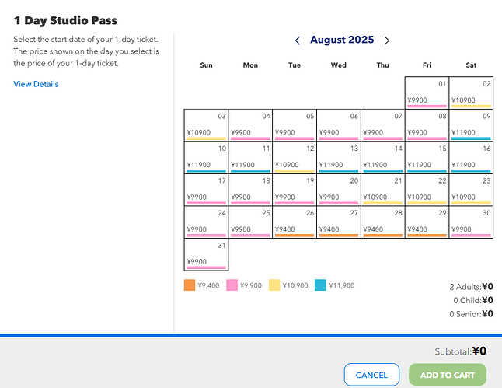
Task: Choose August 21 priced at ¥10900
Action: point(382,190)
